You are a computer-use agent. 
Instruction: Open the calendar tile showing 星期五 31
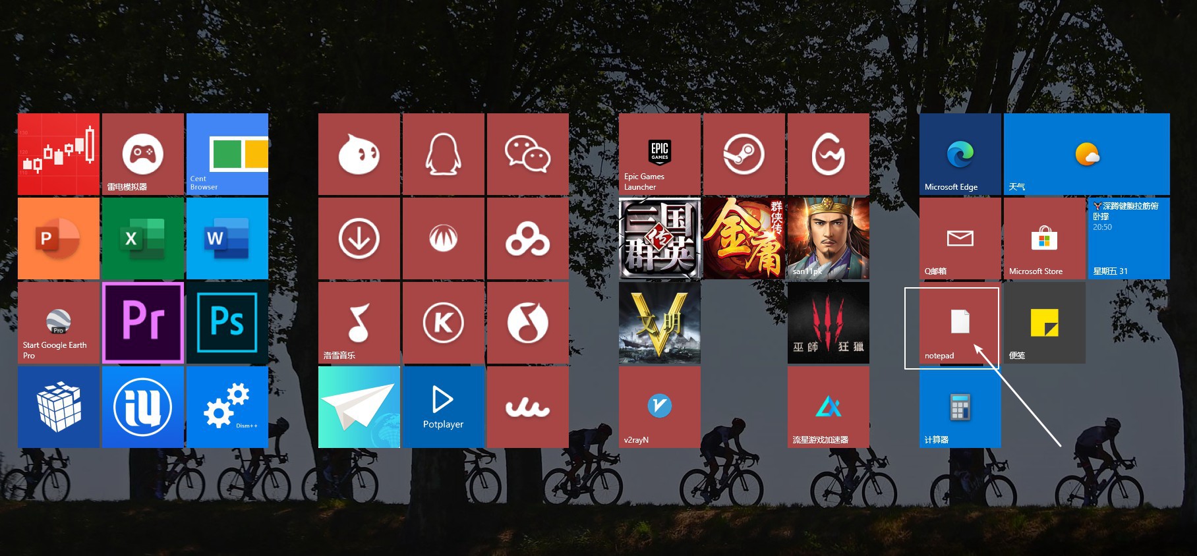tap(1129, 238)
